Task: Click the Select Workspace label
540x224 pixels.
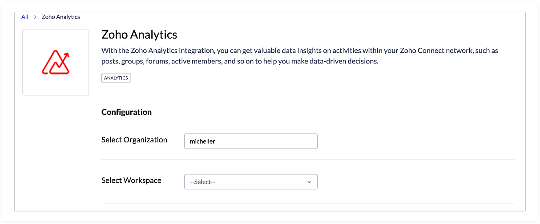Action: pos(131,181)
